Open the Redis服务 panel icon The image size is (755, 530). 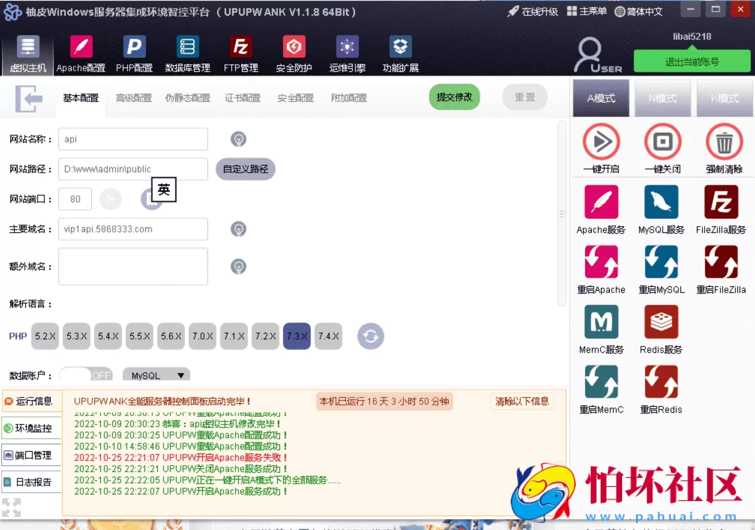pos(661,322)
